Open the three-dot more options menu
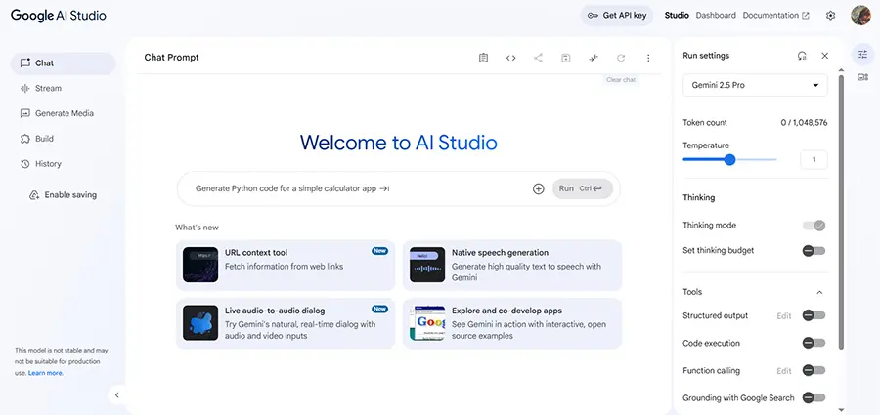 point(648,58)
